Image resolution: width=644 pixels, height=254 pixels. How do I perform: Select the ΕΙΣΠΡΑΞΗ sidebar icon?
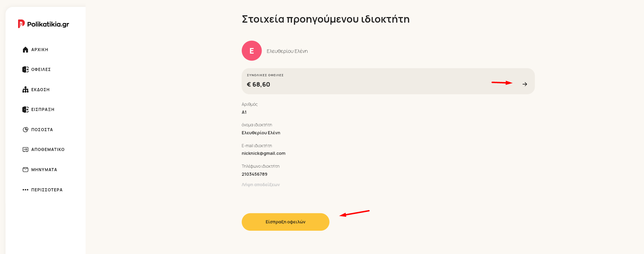pos(25,110)
